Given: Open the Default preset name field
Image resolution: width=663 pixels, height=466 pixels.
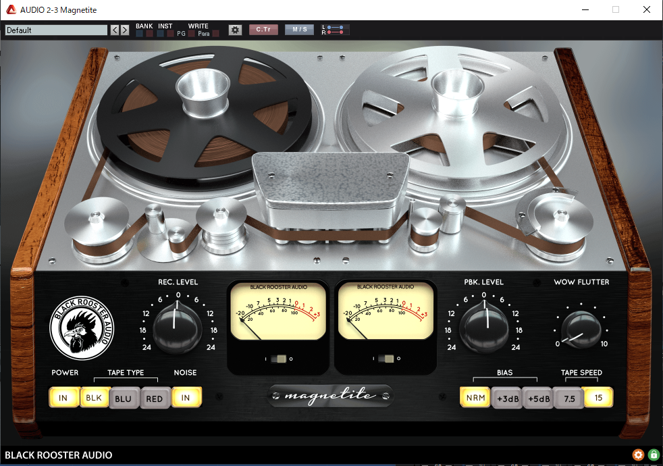Looking at the screenshot, I should click(56, 30).
